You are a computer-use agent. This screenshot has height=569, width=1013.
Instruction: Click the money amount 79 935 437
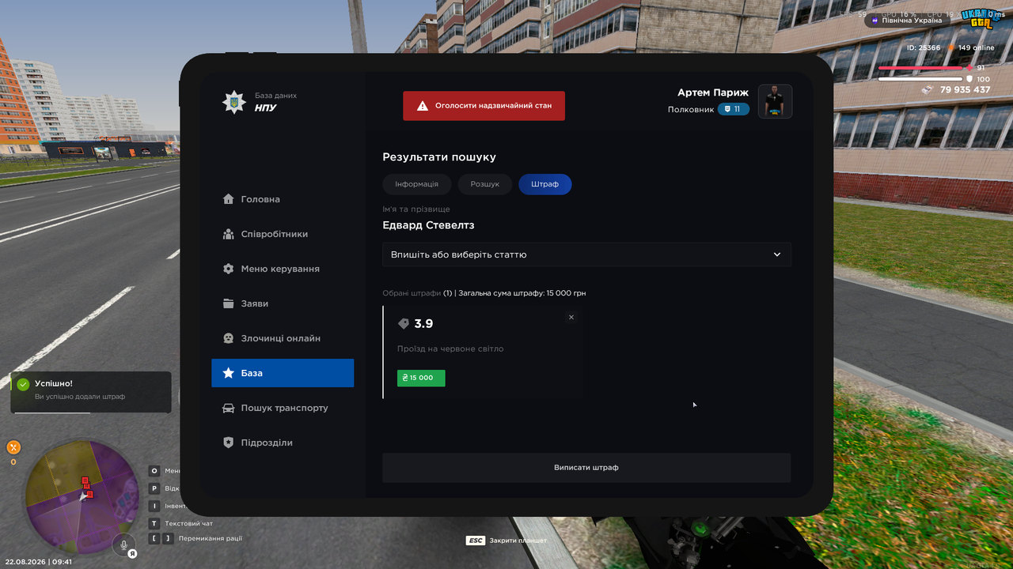[x=966, y=90]
